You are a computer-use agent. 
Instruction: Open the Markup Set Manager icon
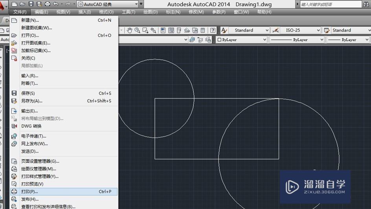click(195, 30)
